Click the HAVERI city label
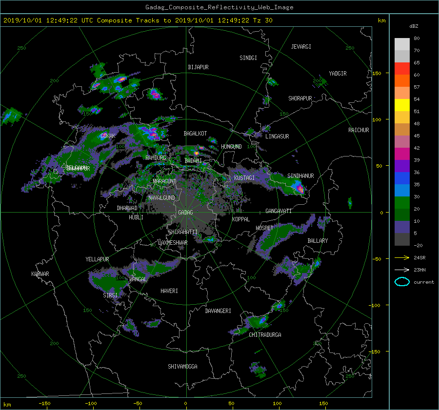 pos(169,291)
